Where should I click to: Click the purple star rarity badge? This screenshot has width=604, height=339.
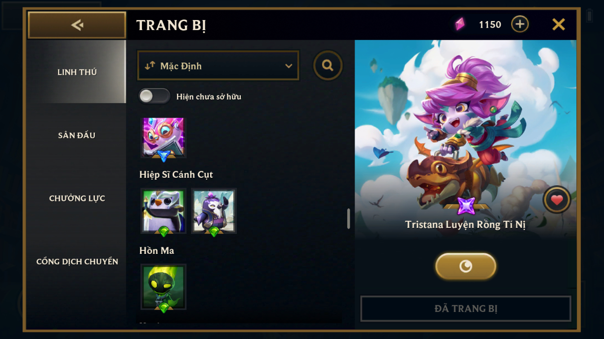[x=466, y=206]
